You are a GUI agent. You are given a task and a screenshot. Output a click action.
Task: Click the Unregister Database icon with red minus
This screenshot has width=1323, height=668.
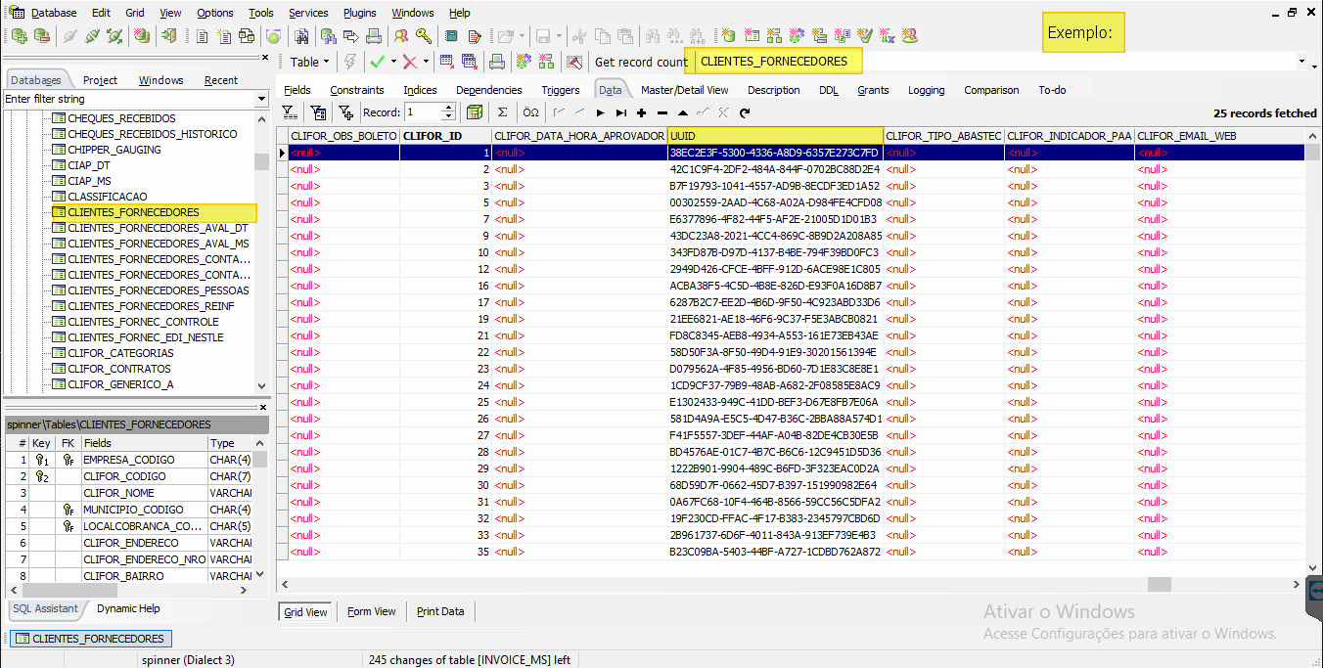pos(41,36)
